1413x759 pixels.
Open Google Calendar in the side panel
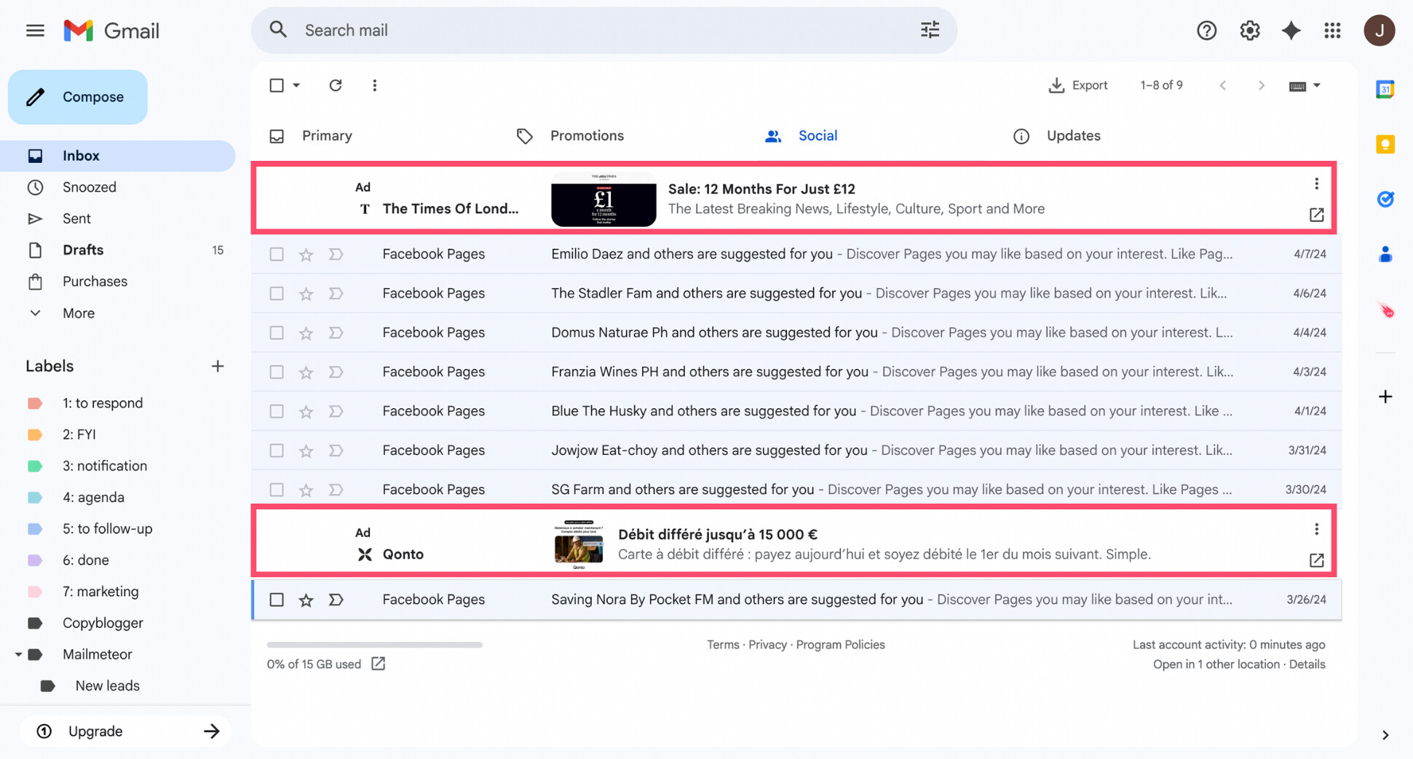pos(1385,89)
